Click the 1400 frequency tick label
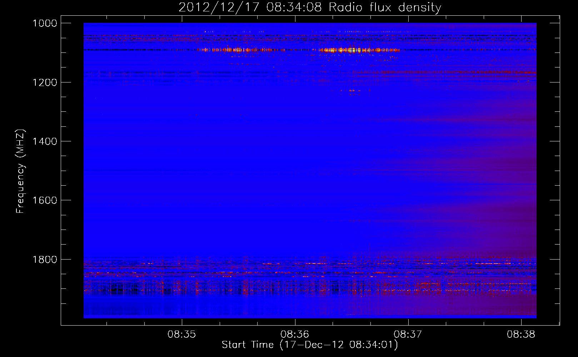 click(45, 141)
